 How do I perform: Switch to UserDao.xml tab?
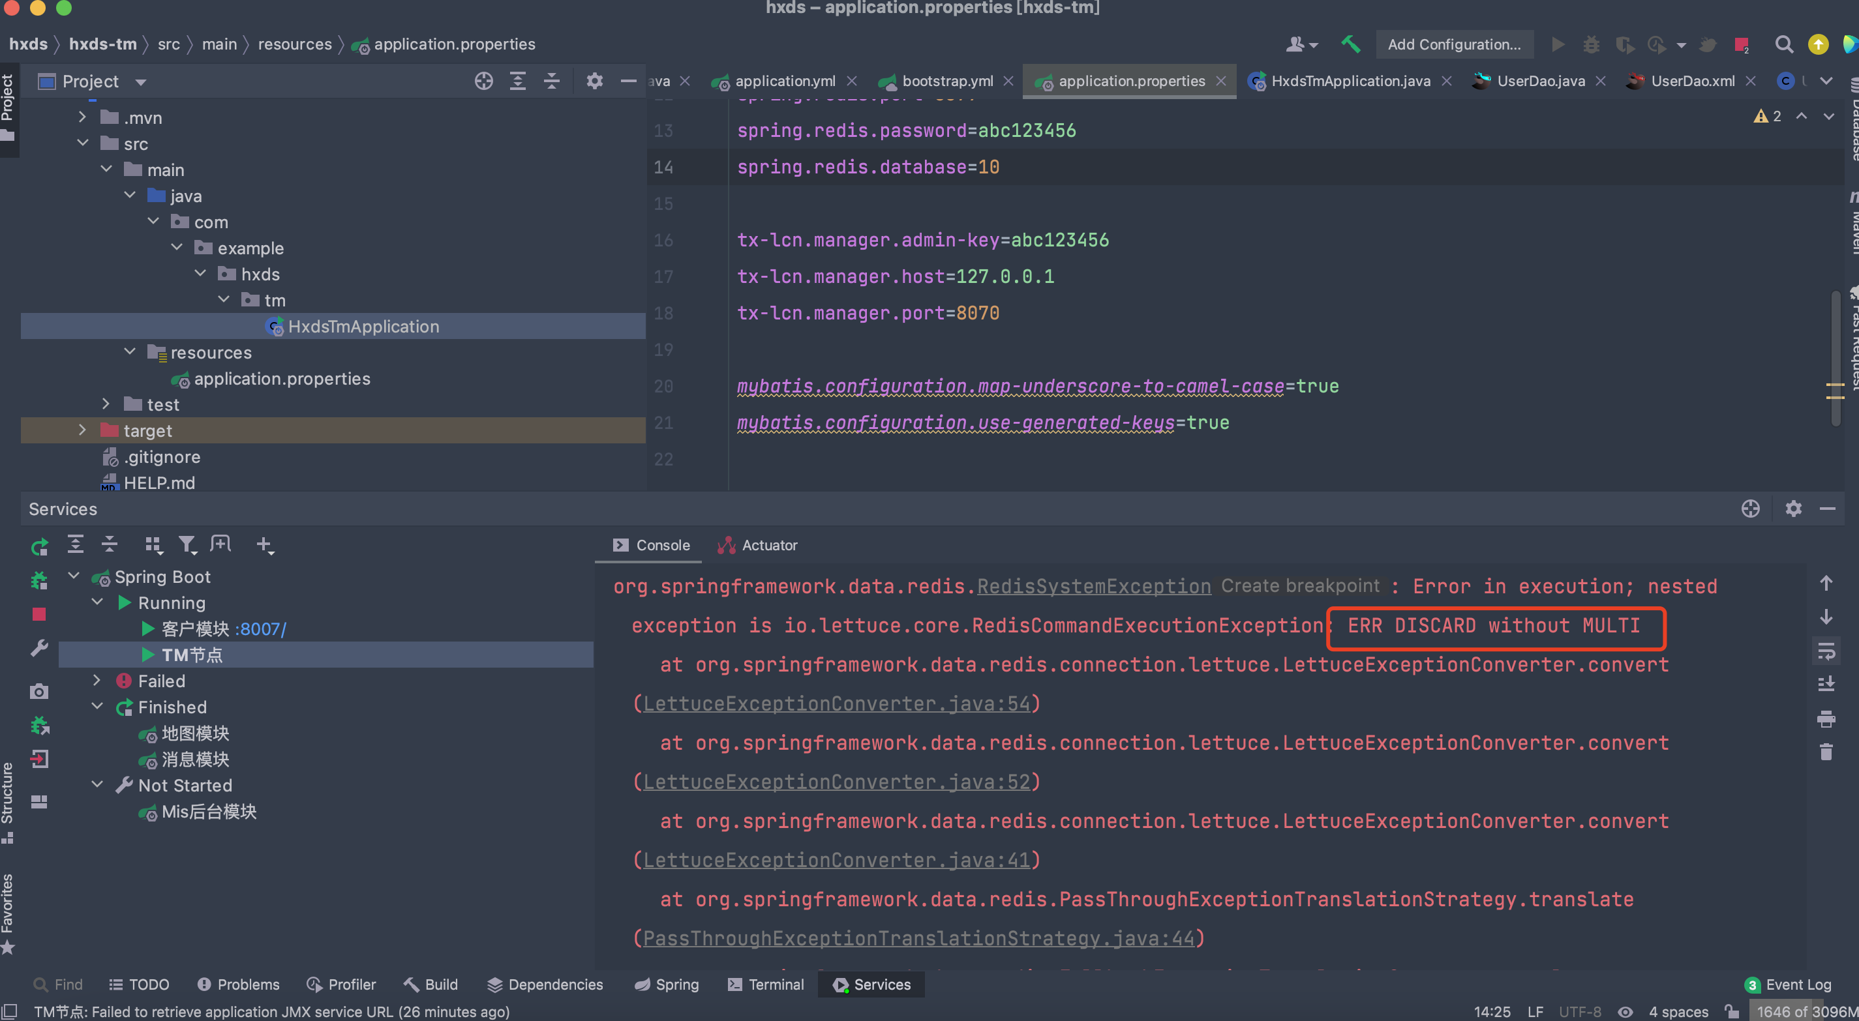1692,81
